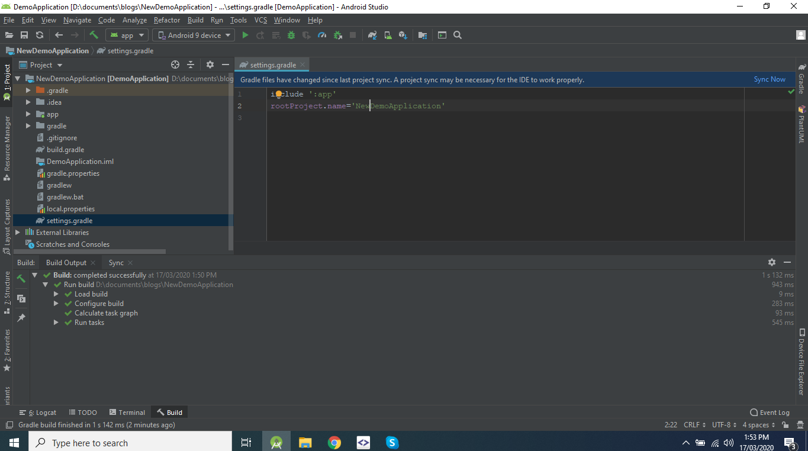808x451 pixels.
Task: Open the Device File Explorer side panel
Action: coord(801,362)
